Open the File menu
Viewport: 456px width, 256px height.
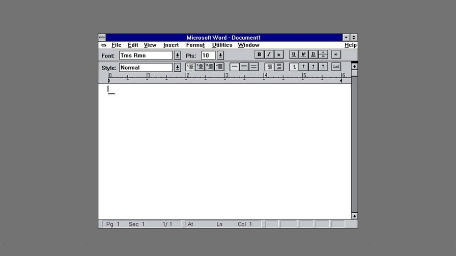point(117,45)
